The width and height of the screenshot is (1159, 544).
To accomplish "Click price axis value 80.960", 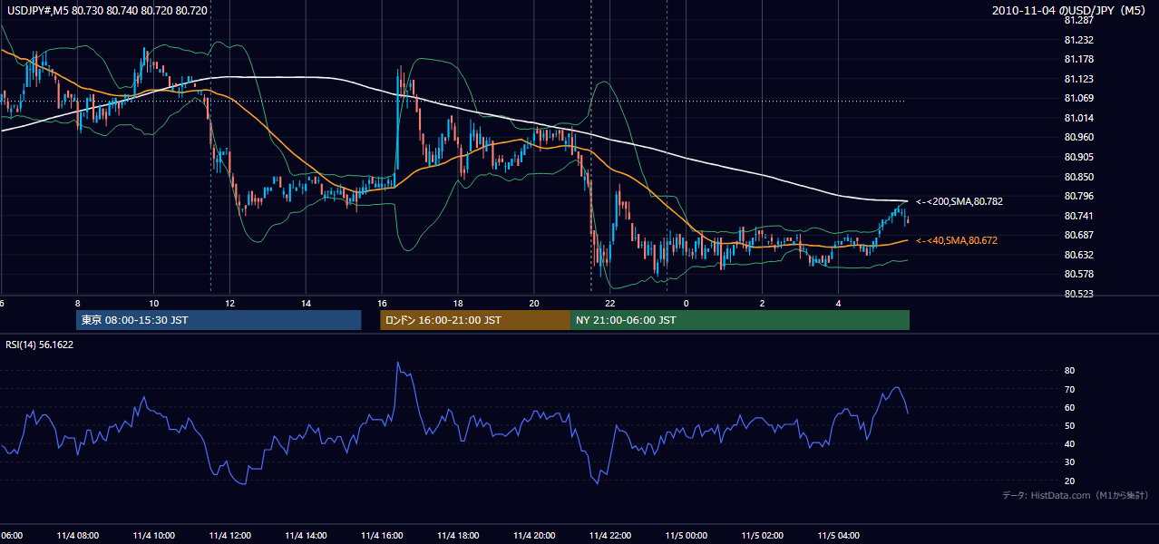I will (1078, 137).
